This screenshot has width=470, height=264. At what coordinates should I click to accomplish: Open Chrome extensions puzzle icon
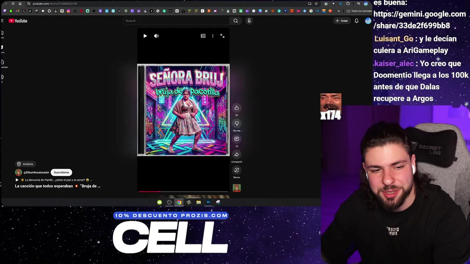[348, 4]
